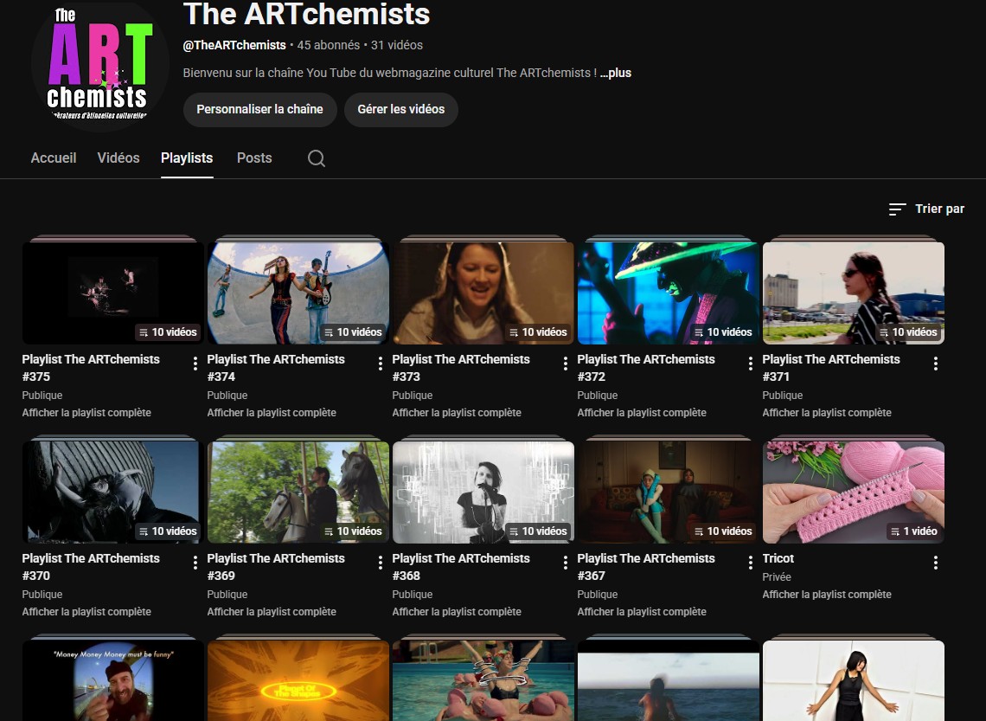The height and width of the screenshot is (721, 986).
Task: Click The ARTchemists channel name heading
Action: click(x=306, y=14)
